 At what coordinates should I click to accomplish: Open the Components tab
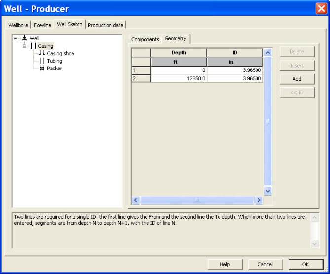click(x=145, y=39)
